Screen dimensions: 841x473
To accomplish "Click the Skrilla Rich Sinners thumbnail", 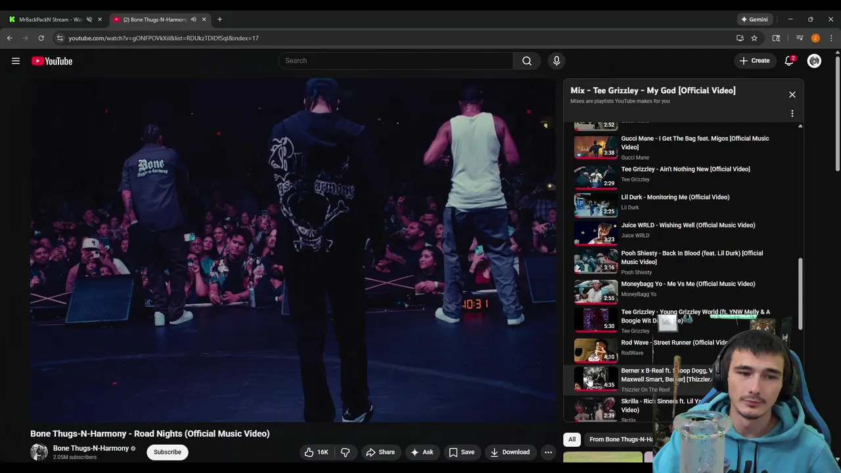I will pyautogui.click(x=596, y=409).
